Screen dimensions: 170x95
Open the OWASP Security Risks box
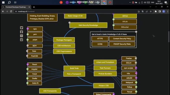tap(122, 44)
